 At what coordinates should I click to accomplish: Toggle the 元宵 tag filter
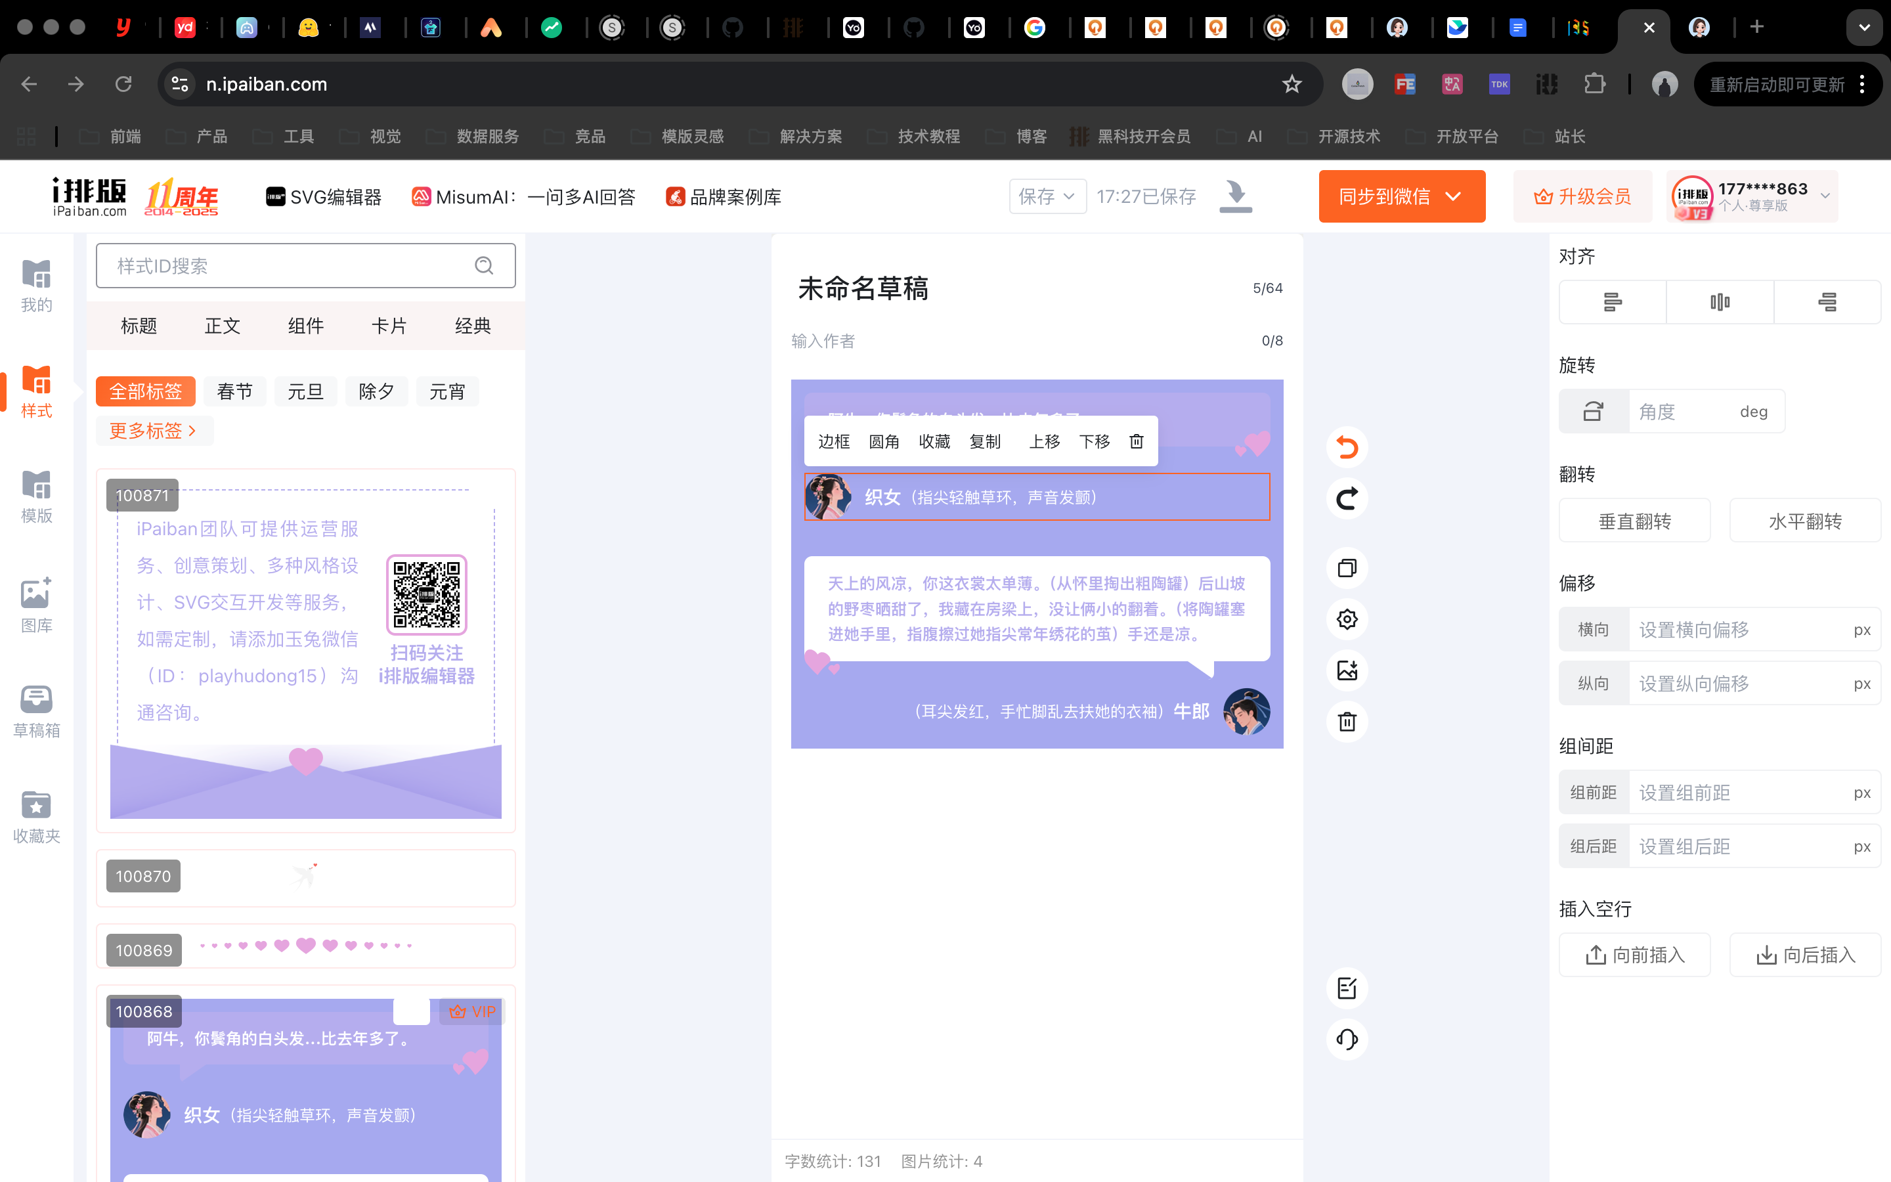447,391
